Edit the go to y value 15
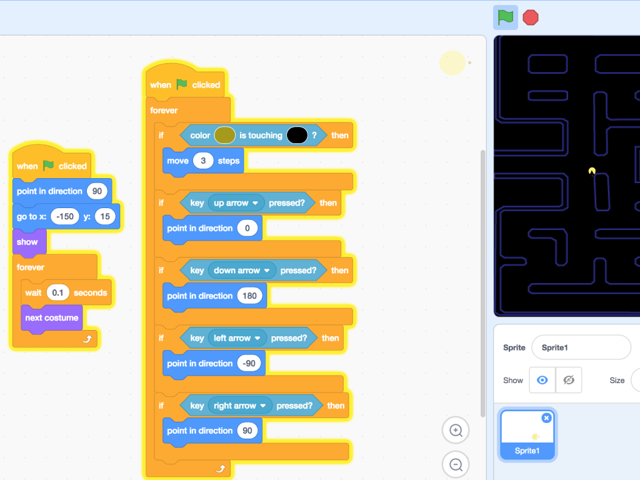640x480 pixels. [x=105, y=216]
